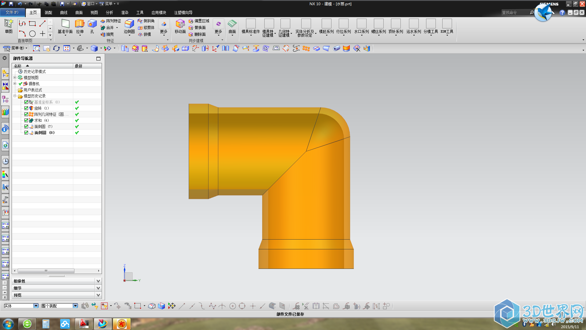This screenshot has width=586, height=330.
Task: Switch to the 视图 ribbon tab
Action: [x=94, y=13]
